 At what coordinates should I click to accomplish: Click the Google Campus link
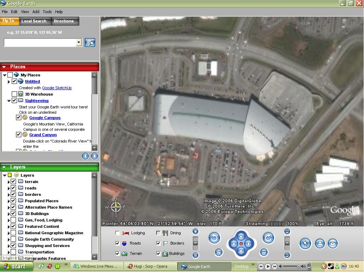coord(45,118)
